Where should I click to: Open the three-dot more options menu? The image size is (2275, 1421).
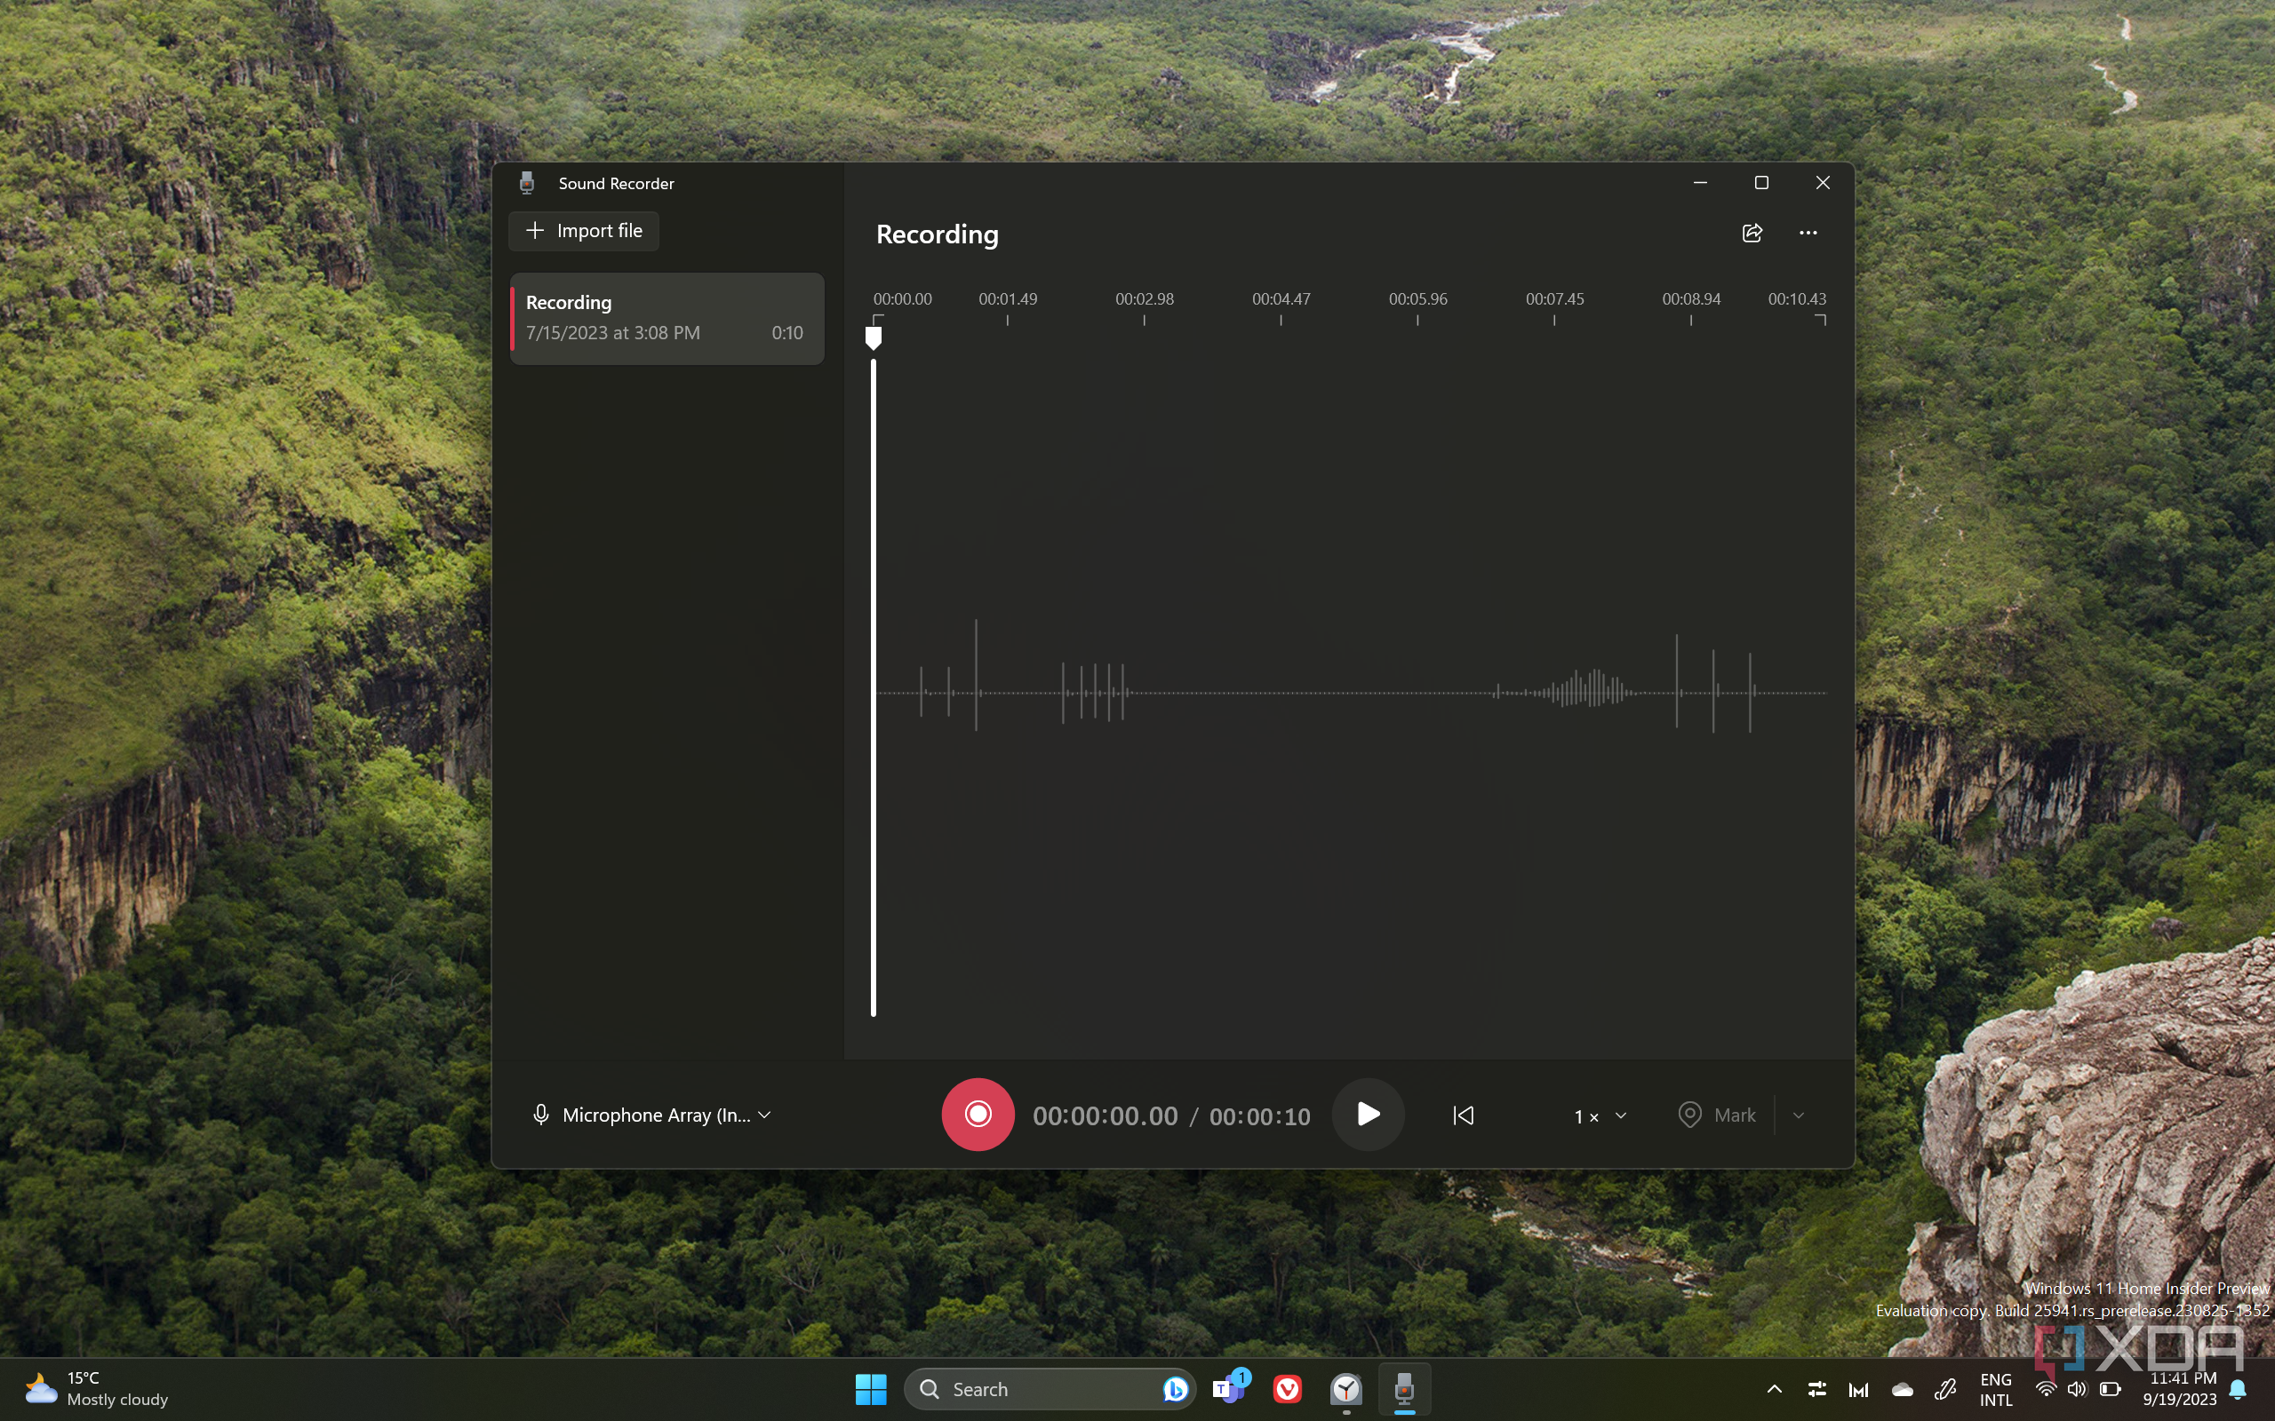click(x=1808, y=233)
